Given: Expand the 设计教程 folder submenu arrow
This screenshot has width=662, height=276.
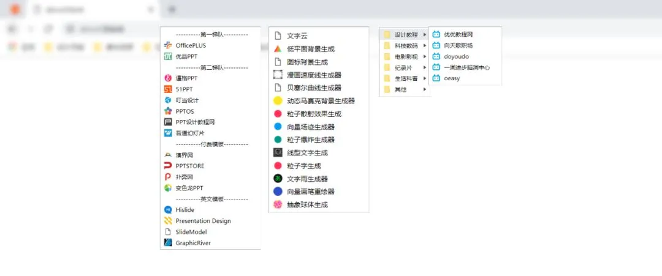Looking at the screenshot, I should click(424, 34).
